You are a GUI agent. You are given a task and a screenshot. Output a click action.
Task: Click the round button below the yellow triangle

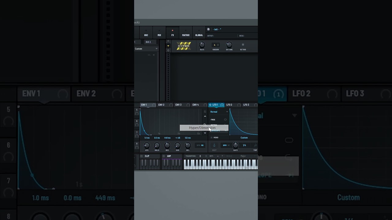click(168, 50)
